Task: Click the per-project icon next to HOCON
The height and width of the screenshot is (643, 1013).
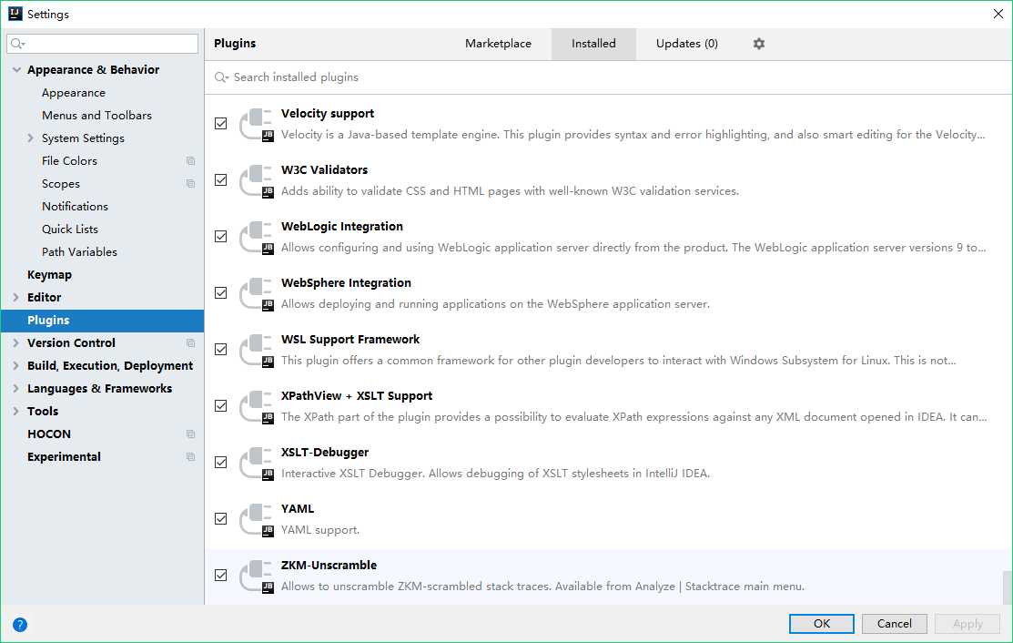Action: point(190,434)
